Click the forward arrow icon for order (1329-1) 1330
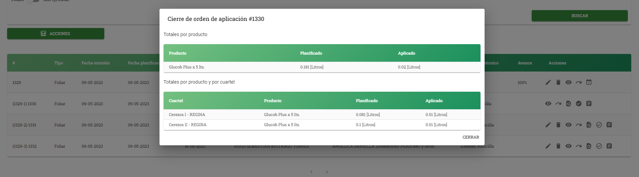 [558, 104]
